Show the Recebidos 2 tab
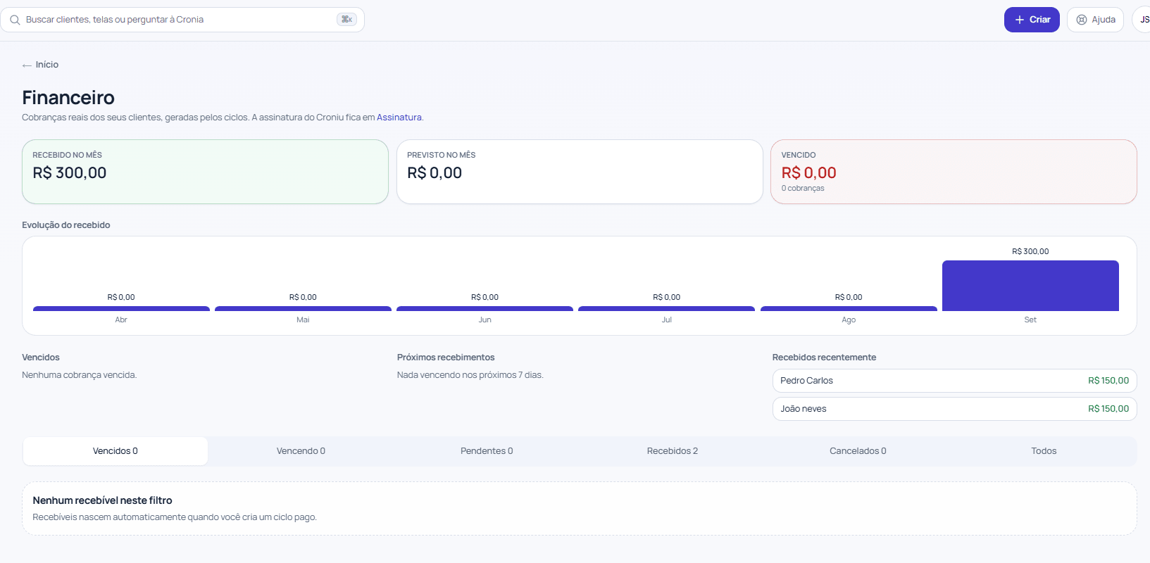Screen dimensions: 1150x563 673,451
